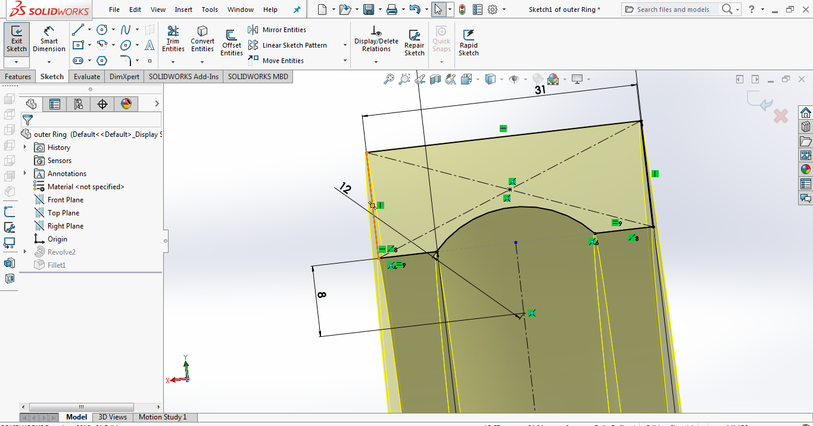The image size is (813, 426).
Task: Open Smart Dimension dropdown arrow
Action: [x=49, y=62]
